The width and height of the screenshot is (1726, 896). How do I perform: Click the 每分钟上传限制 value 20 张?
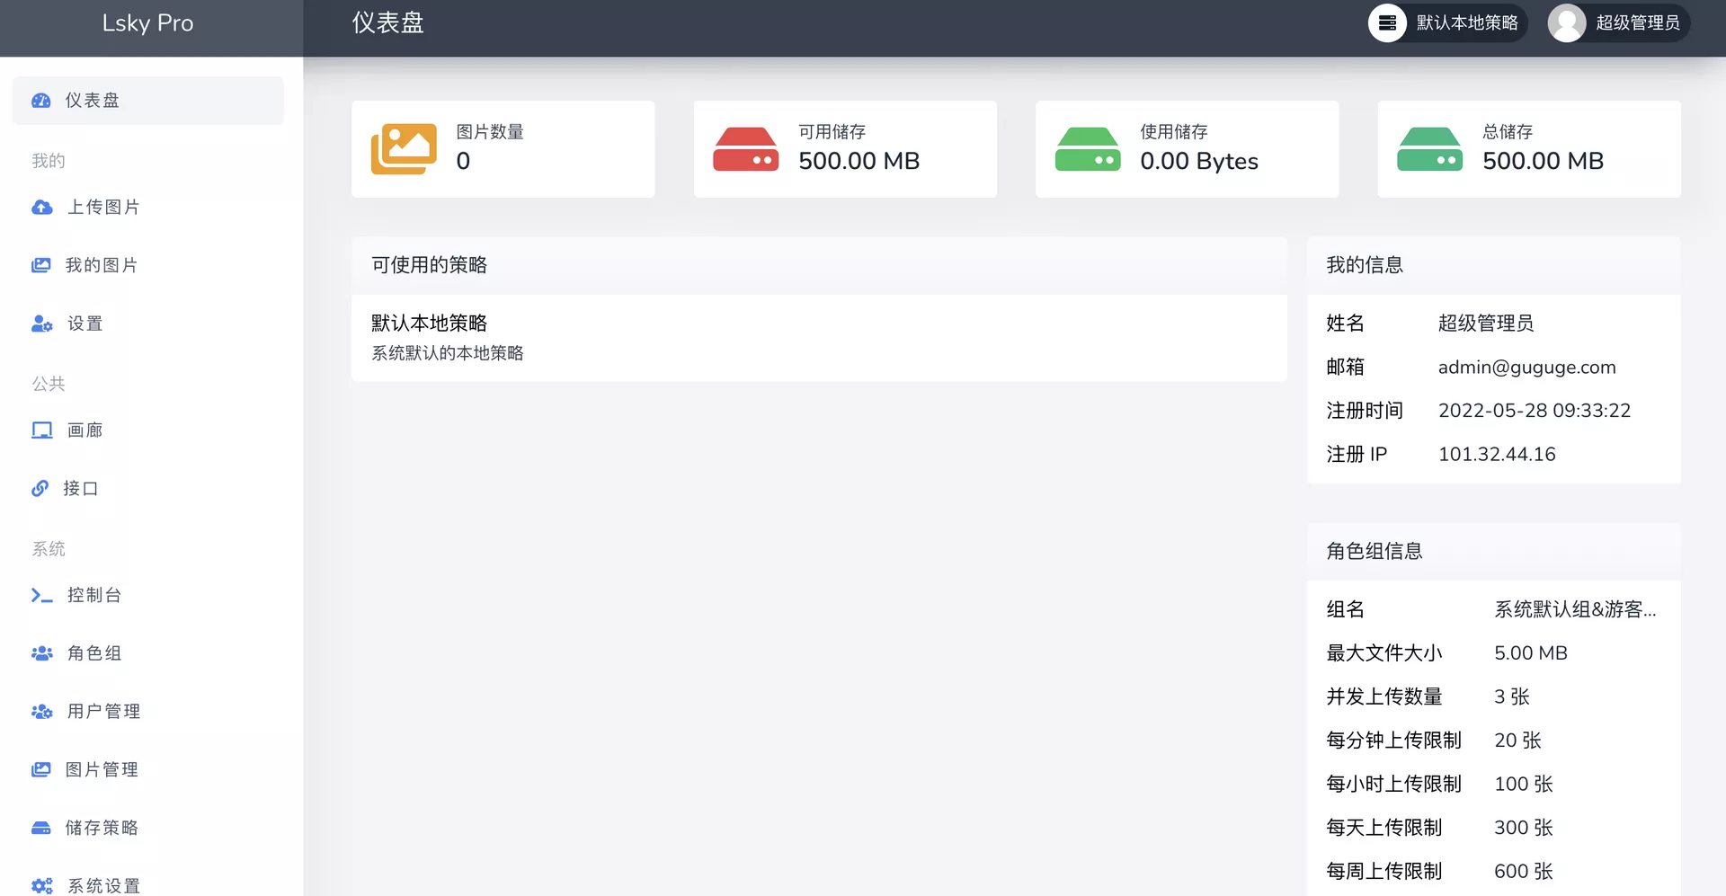click(1517, 741)
